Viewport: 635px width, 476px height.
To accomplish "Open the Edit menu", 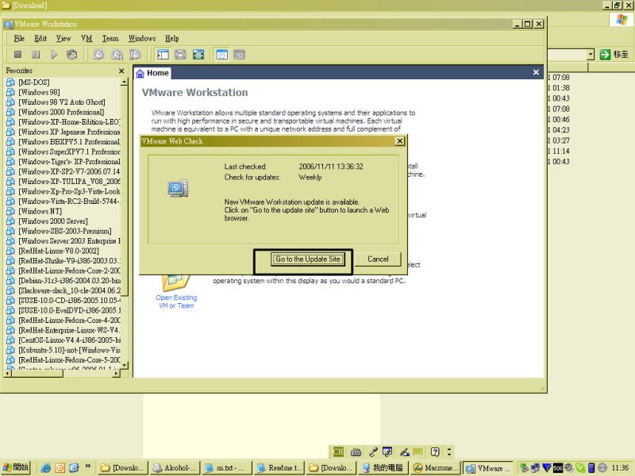I will (40, 38).
